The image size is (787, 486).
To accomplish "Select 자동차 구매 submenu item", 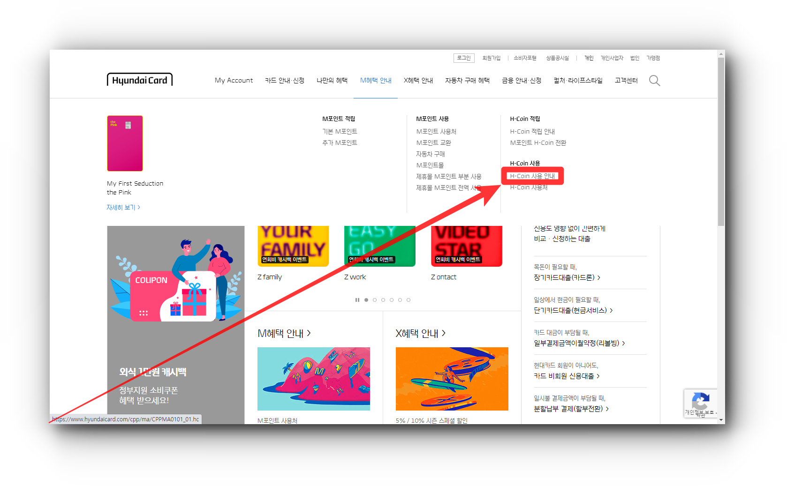I will (431, 154).
